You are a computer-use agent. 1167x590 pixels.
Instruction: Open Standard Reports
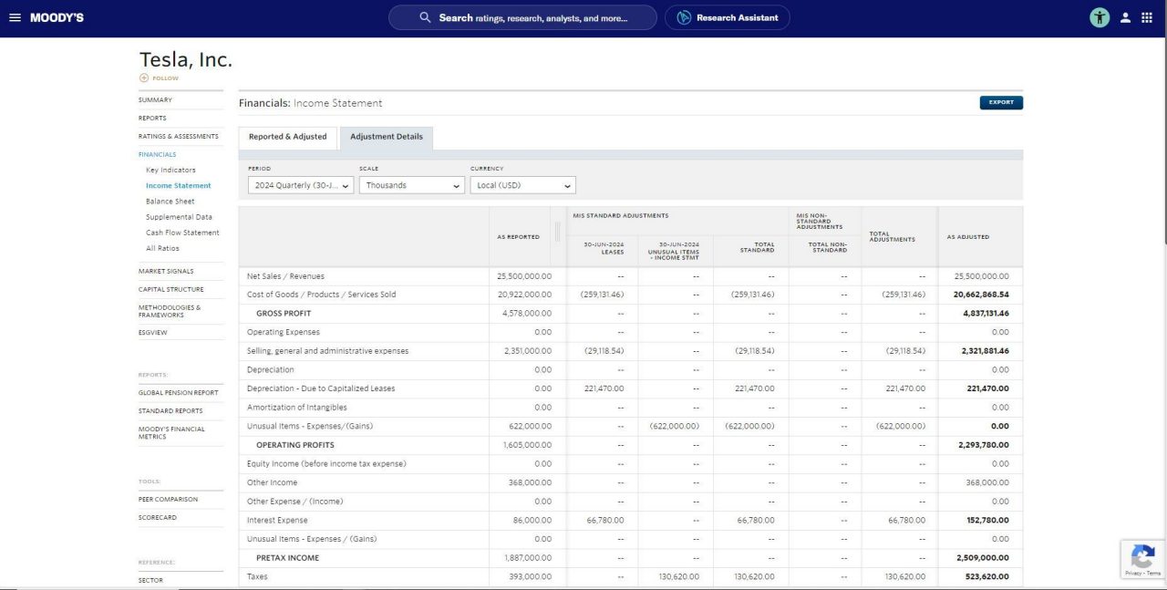click(x=170, y=411)
